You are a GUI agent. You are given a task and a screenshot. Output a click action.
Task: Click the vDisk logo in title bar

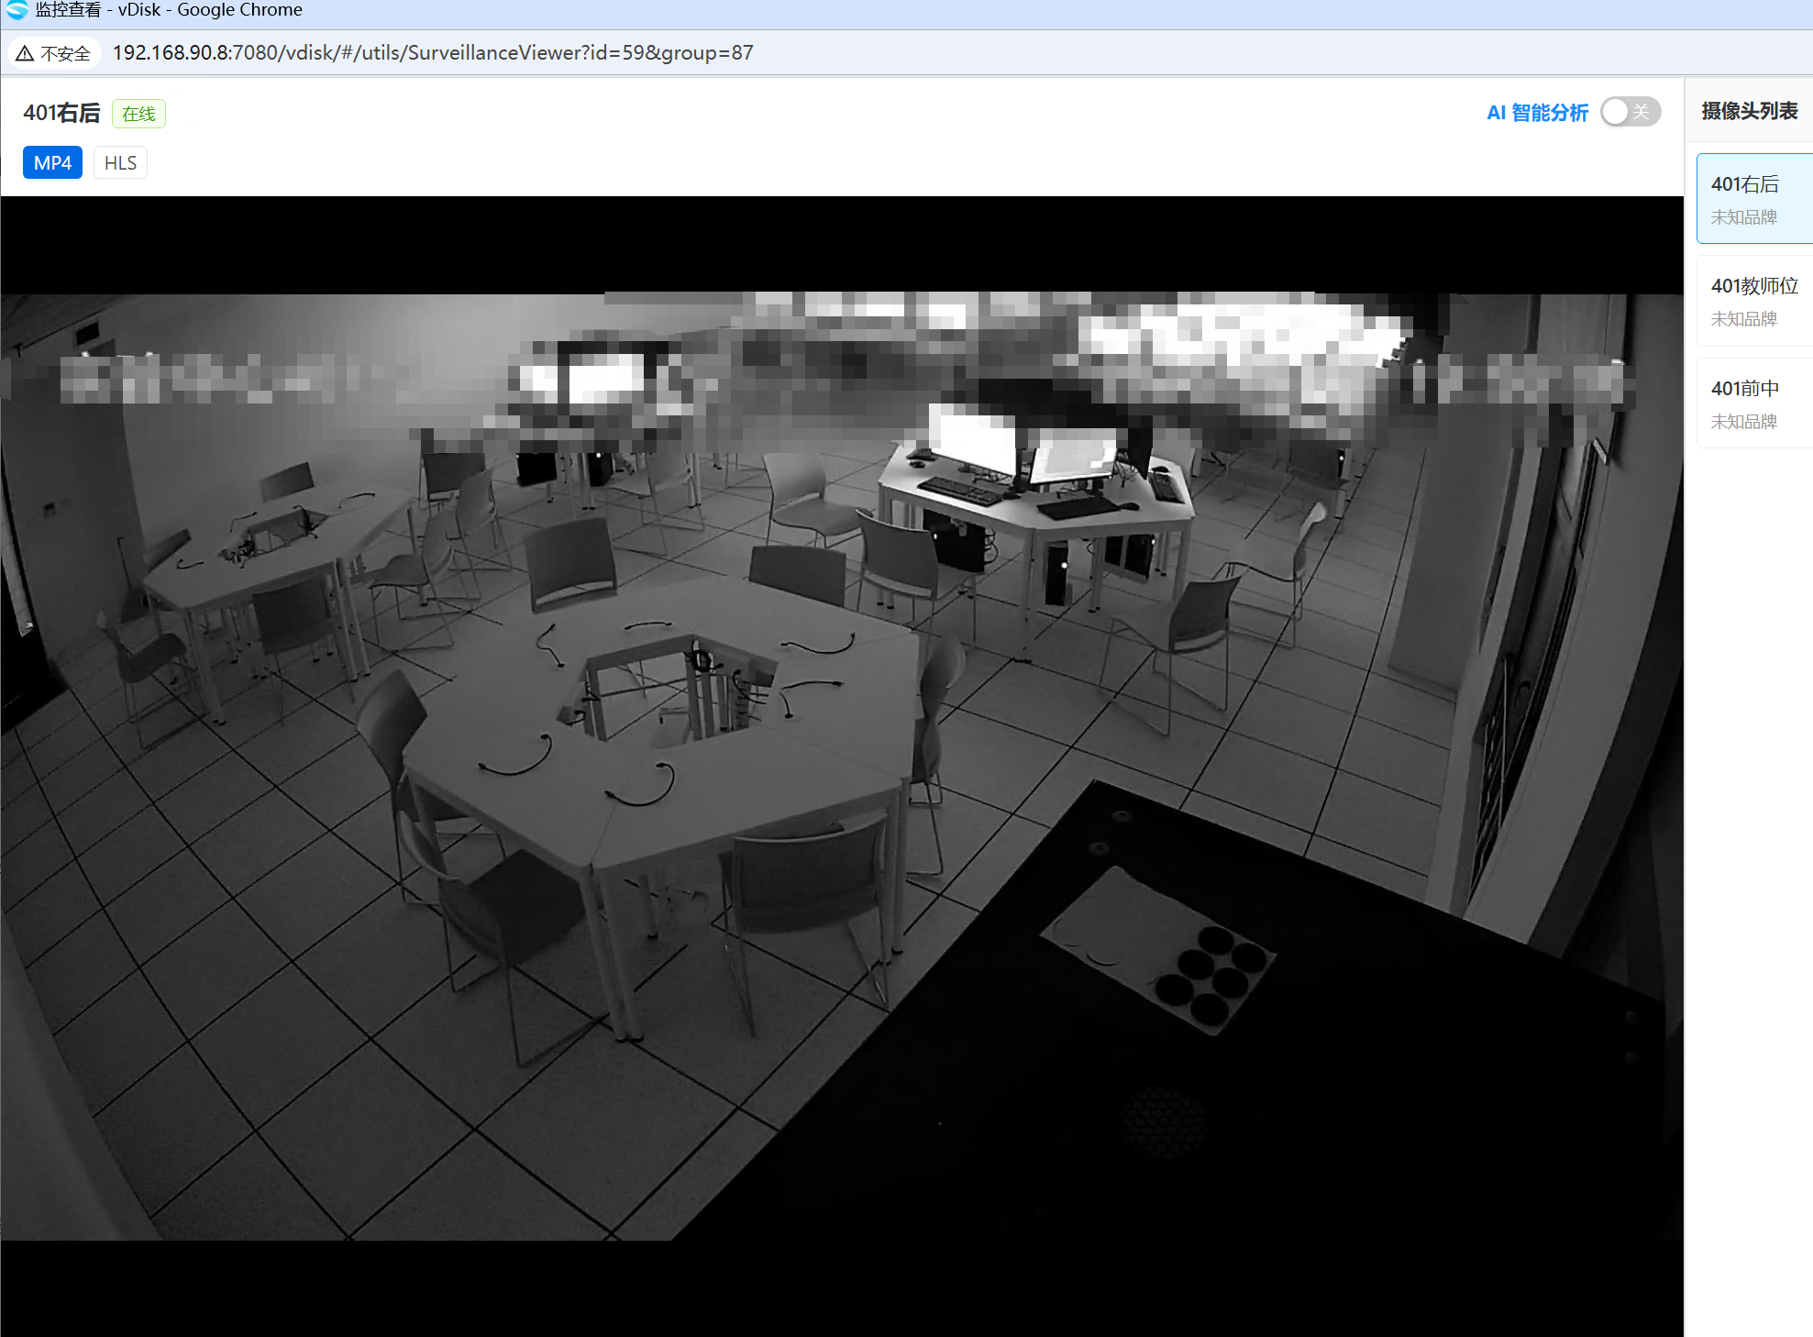(17, 10)
